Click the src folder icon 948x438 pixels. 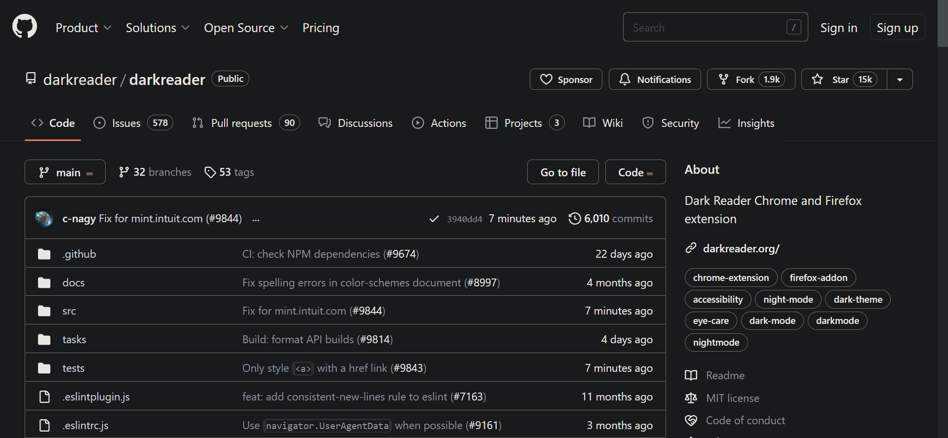click(44, 311)
